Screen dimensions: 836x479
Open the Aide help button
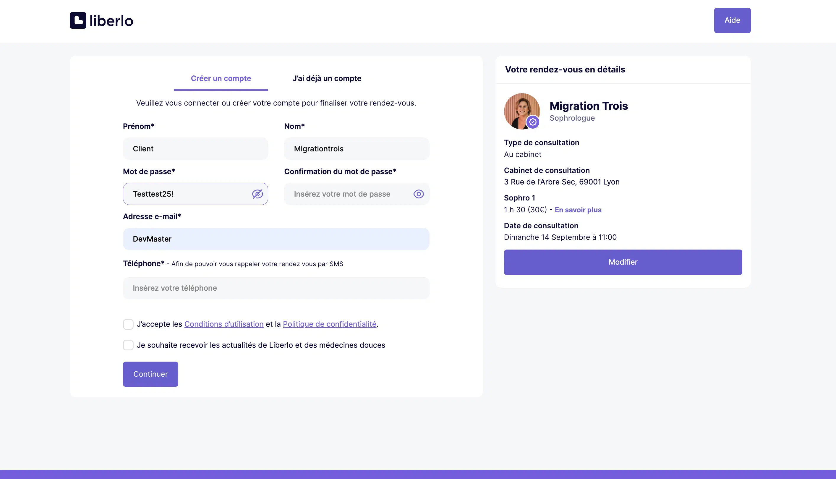[732, 20]
